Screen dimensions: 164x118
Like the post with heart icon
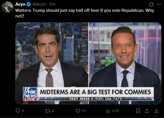coord(78,111)
